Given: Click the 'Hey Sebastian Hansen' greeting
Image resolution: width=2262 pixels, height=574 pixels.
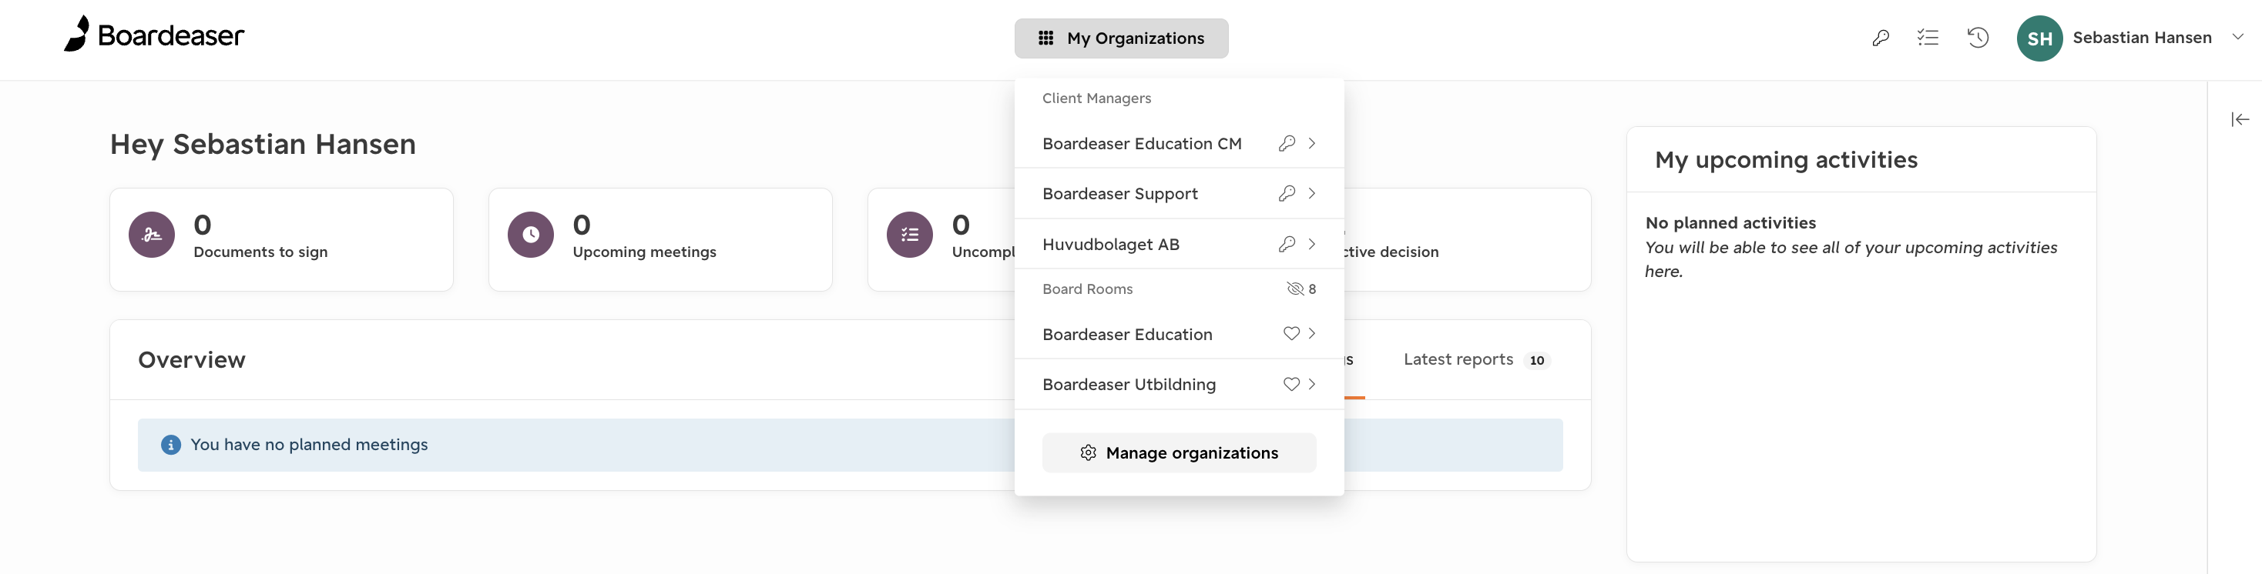Looking at the screenshot, I should point(263,145).
